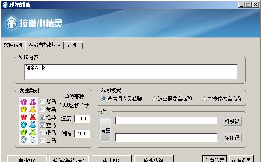Viewport: 261px width, 162px height.
Task: Click the 1000毫秒=1秒 text
Action: click(x=74, y=105)
